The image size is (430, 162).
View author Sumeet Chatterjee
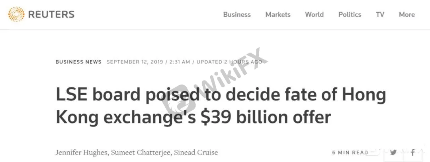(x=141, y=152)
